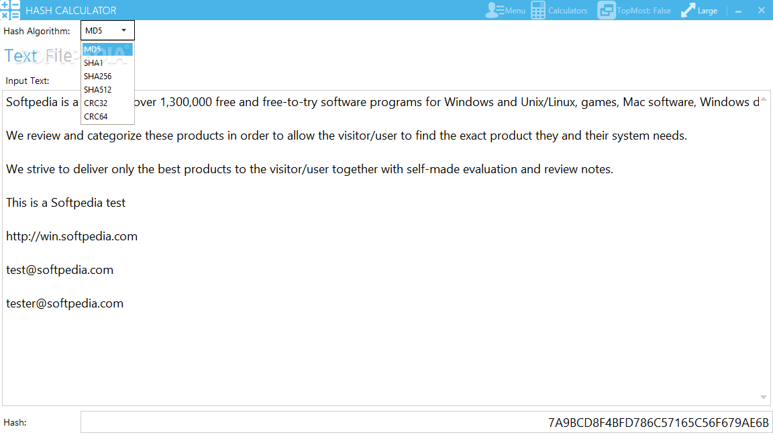Click the text 'http://win.softpedia.com'
This screenshot has height=435, width=773.
point(72,236)
